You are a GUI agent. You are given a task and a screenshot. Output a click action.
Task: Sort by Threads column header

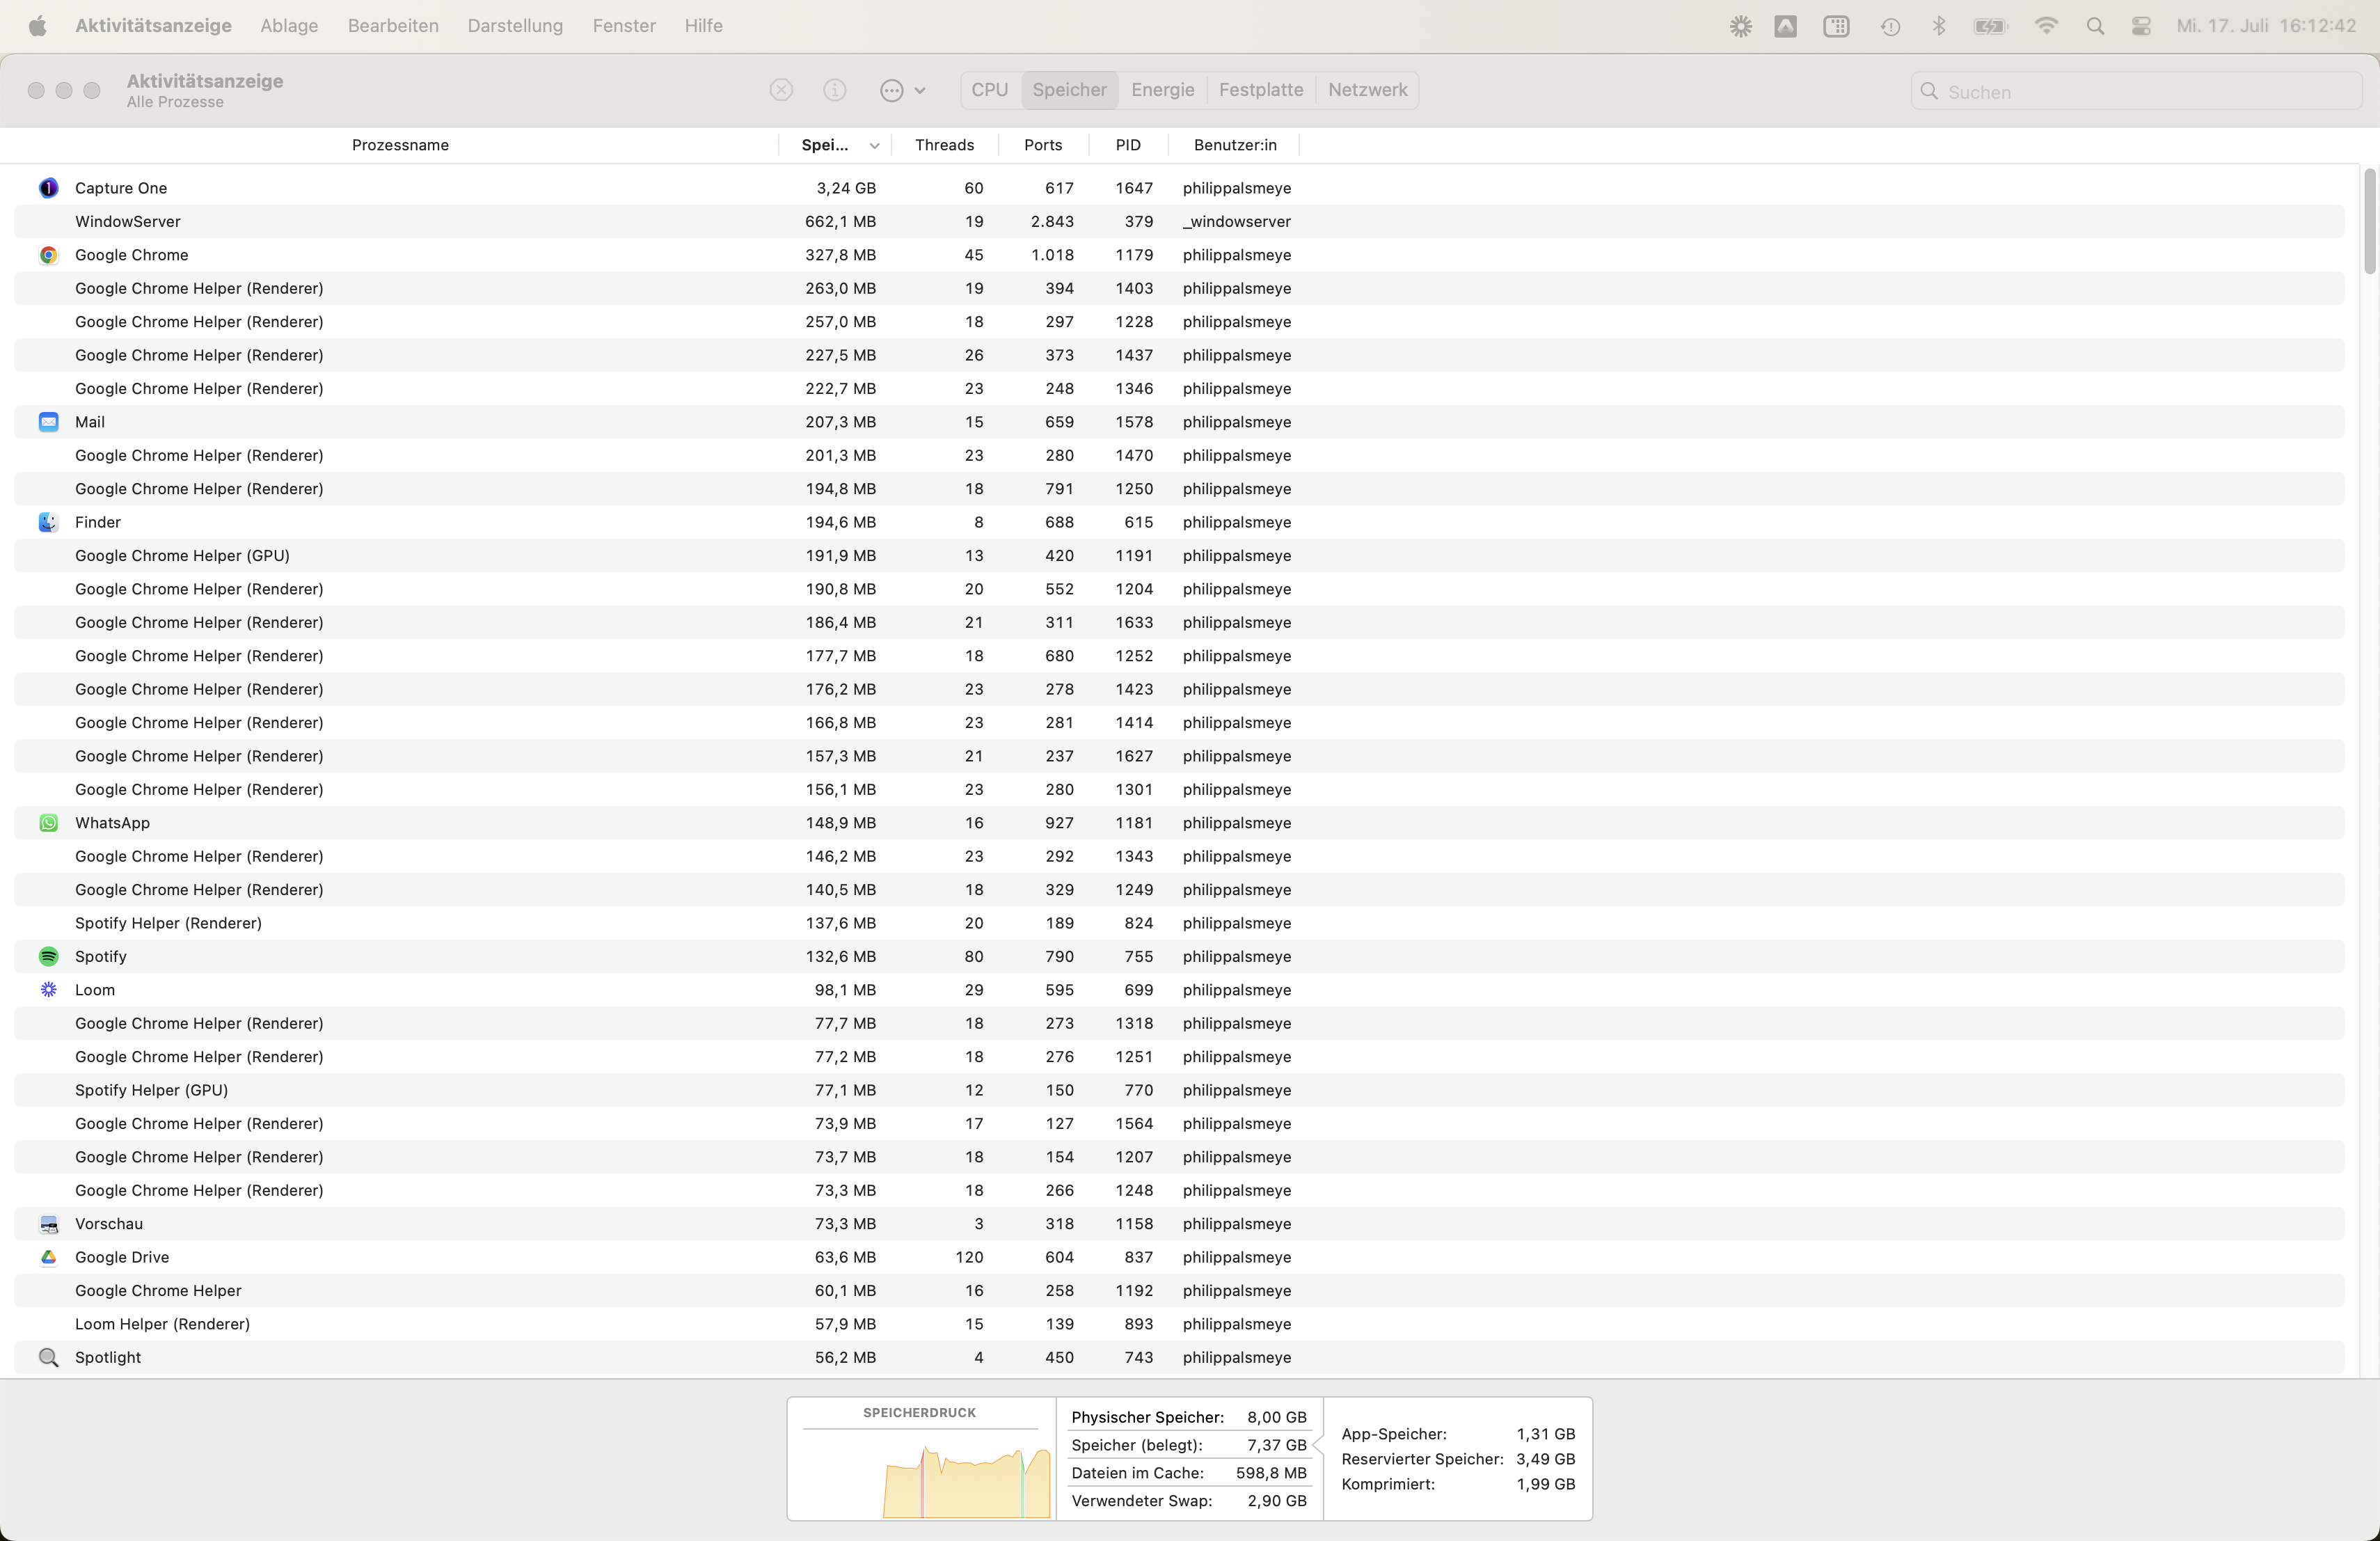(x=944, y=145)
